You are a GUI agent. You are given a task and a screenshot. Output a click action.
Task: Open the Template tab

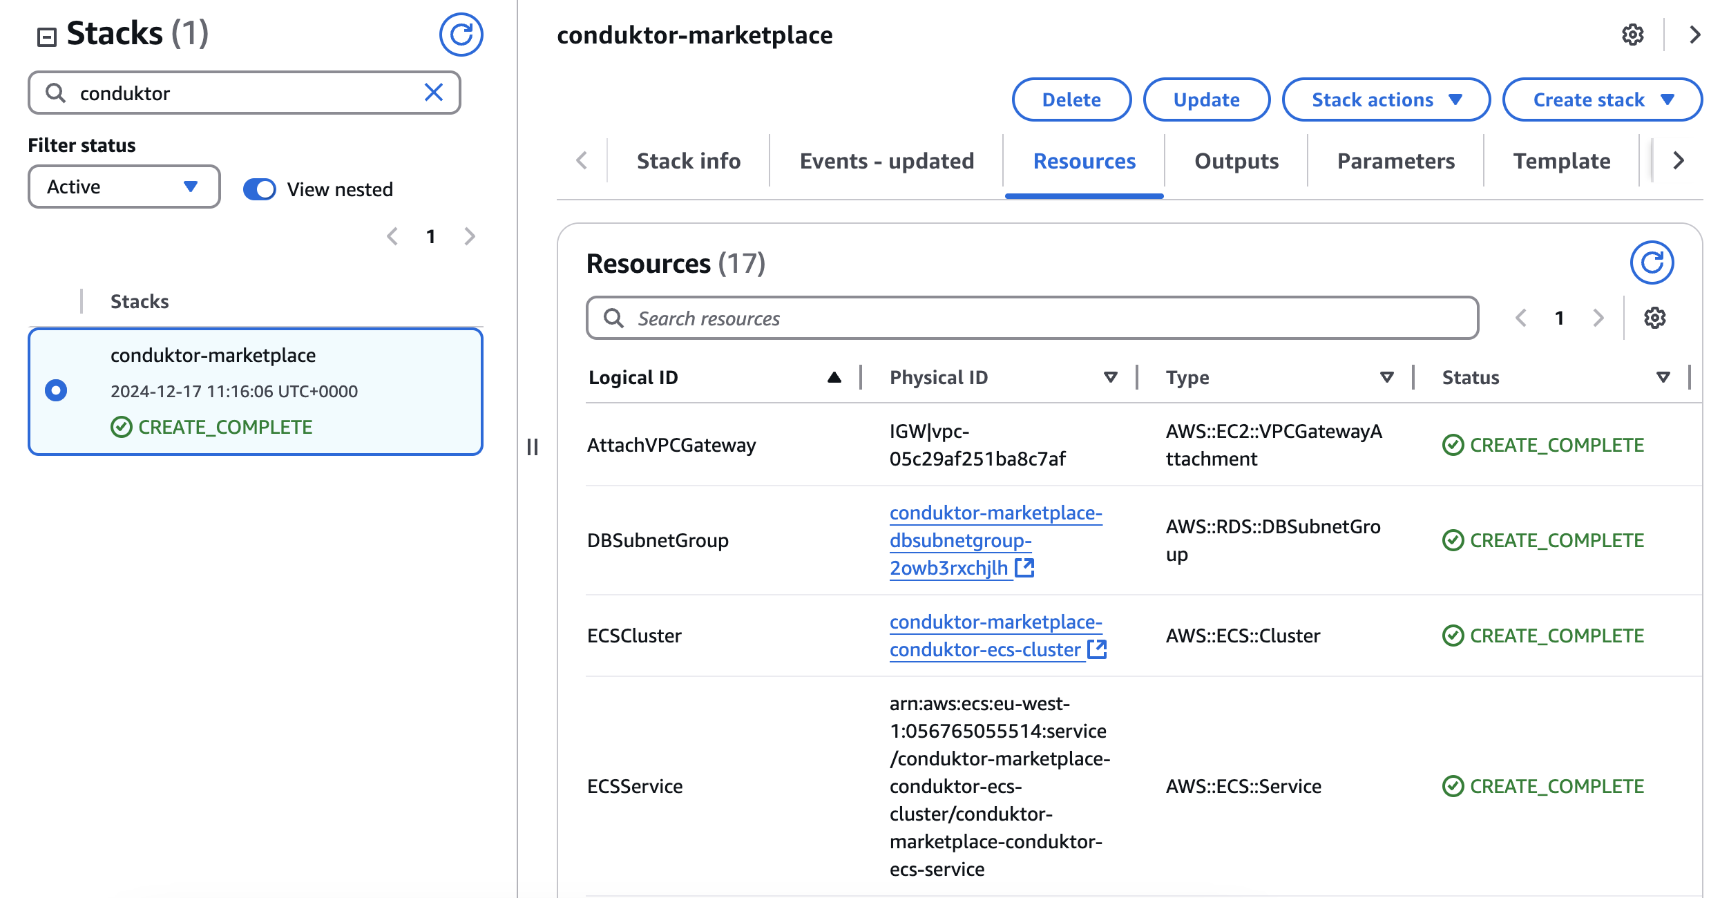1563,160
